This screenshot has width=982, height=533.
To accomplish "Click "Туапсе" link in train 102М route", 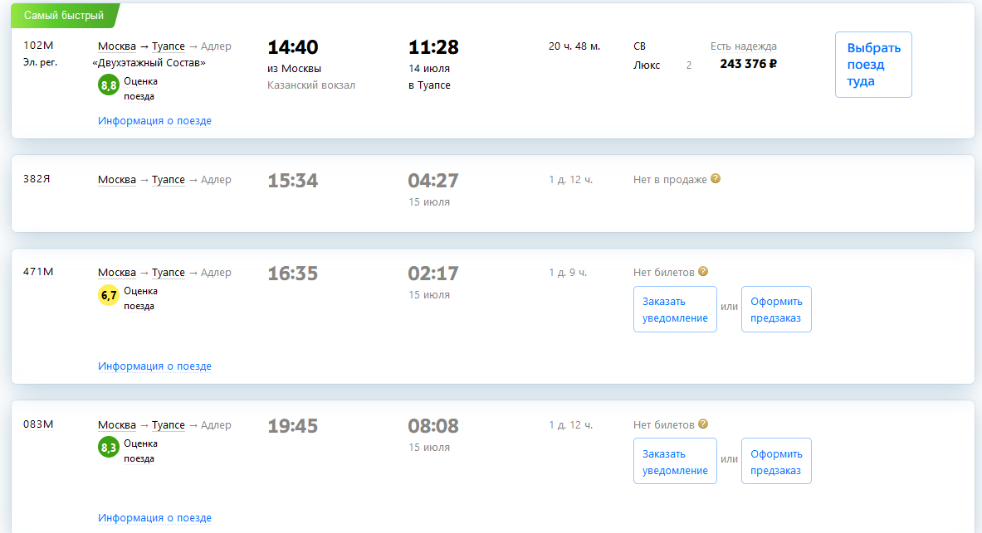I will [x=168, y=46].
